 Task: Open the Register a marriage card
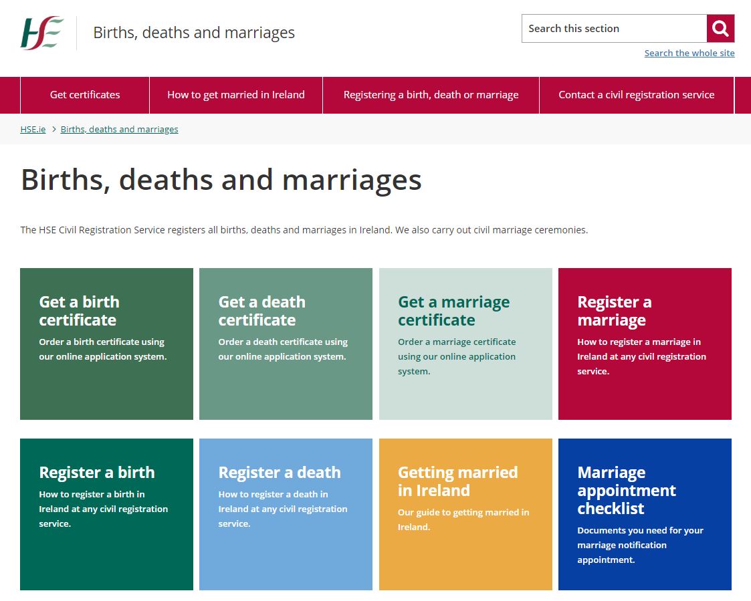(x=645, y=344)
